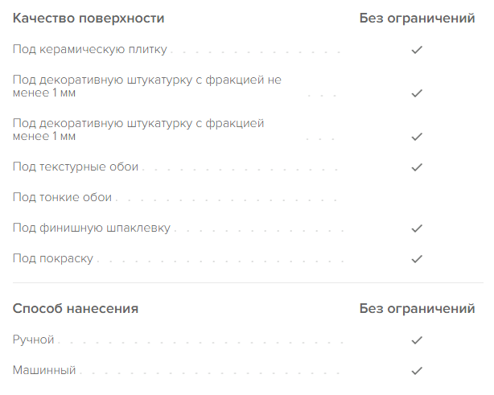This screenshot has height=395, width=494.
Task: Click checkmark in the 'фракцией менее 1 мм' row
Action: pyautogui.click(x=417, y=137)
